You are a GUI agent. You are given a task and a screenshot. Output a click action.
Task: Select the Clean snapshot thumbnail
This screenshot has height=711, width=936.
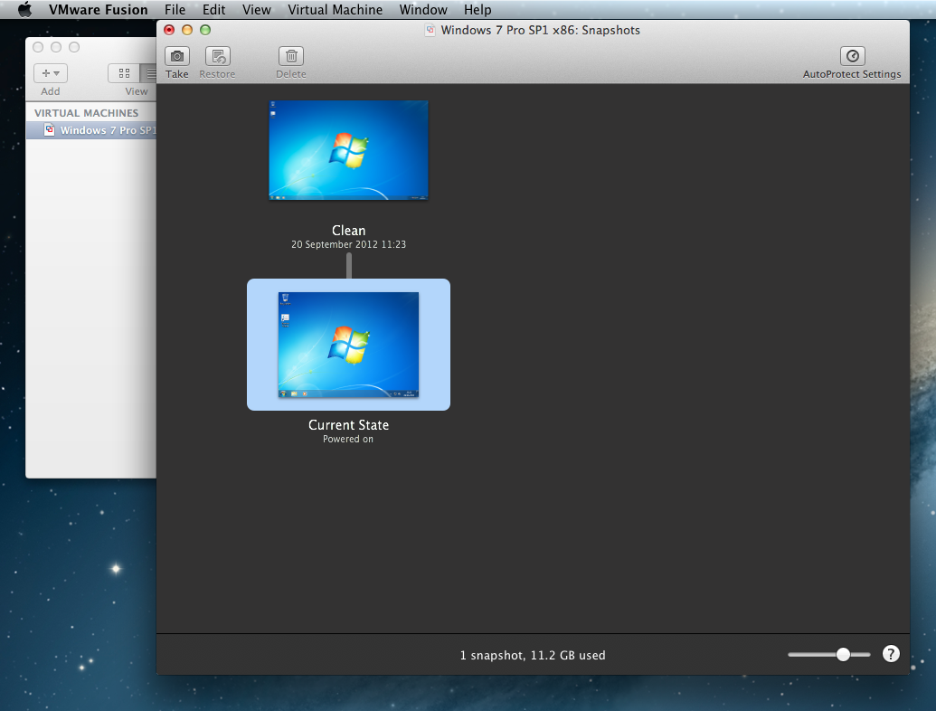pyautogui.click(x=348, y=150)
